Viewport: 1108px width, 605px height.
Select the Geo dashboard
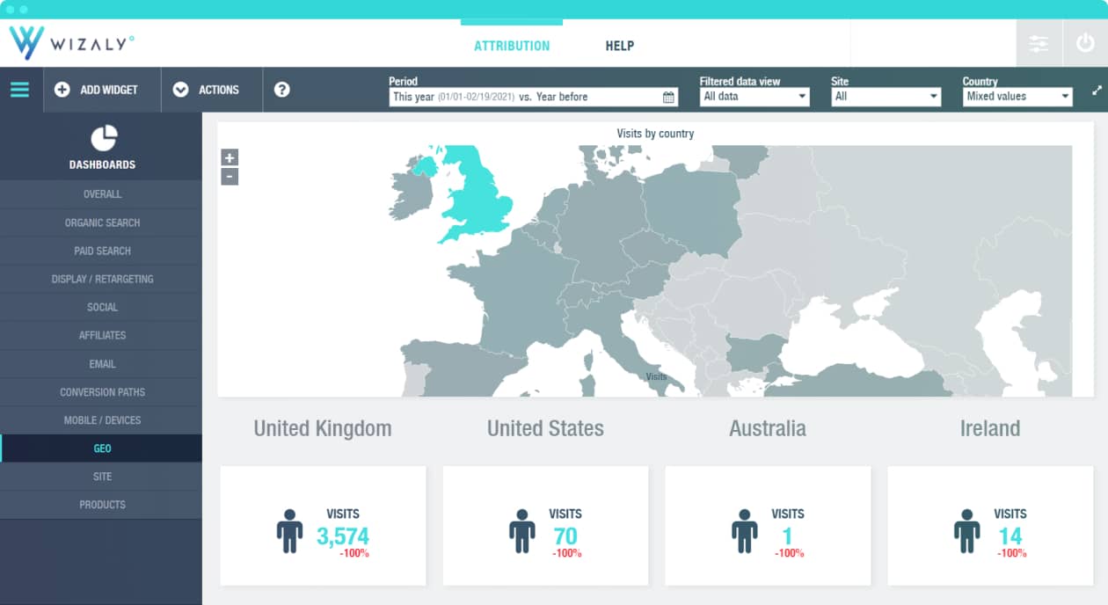[101, 448]
